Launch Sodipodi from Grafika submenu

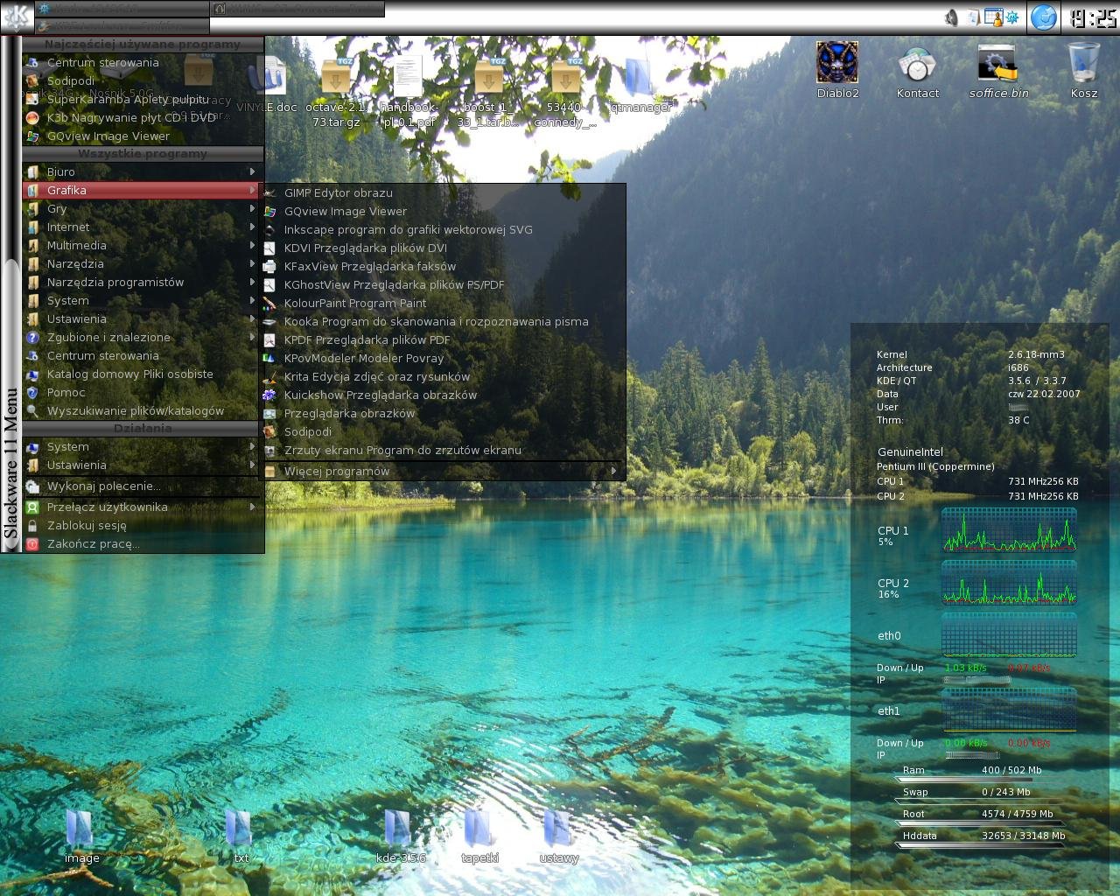click(x=444, y=431)
